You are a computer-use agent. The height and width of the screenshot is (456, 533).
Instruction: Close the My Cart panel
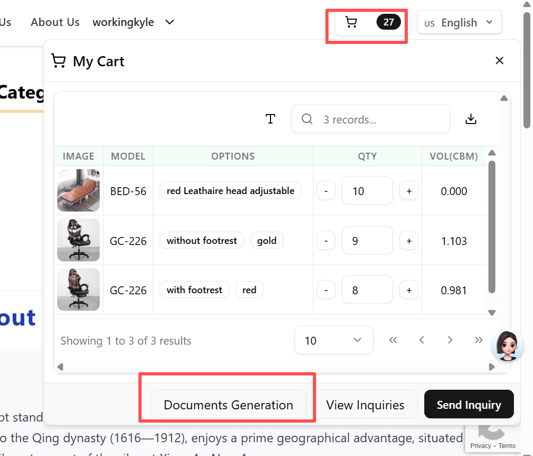(x=499, y=61)
